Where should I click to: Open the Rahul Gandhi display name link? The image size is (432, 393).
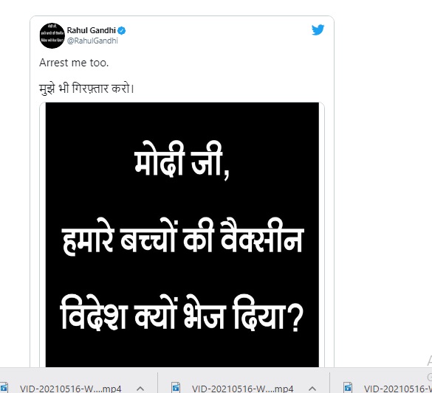point(91,30)
